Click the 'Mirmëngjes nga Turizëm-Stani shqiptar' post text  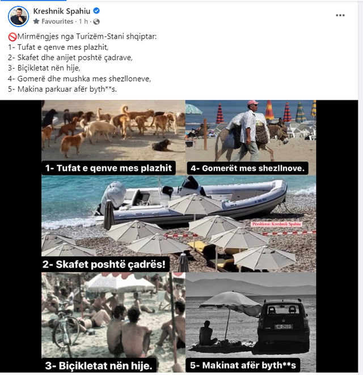click(87, 37)
